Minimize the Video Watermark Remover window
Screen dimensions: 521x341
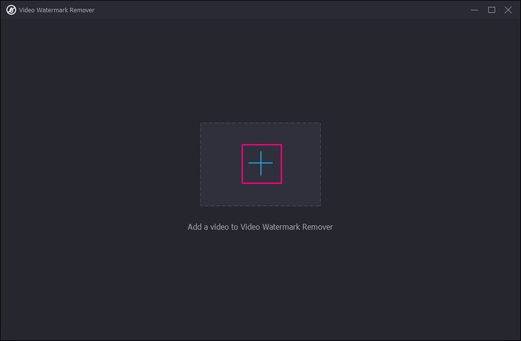[x=475, y=10]
